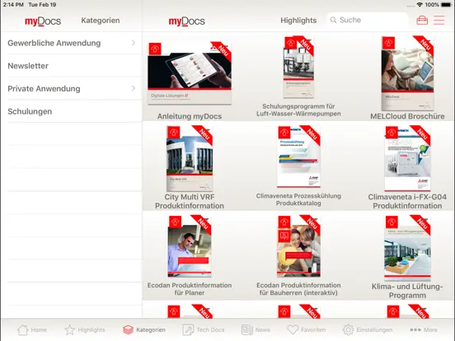Open the Schulungen category
455x341 pixels.
pyautogui.click(x=72, y=111)
